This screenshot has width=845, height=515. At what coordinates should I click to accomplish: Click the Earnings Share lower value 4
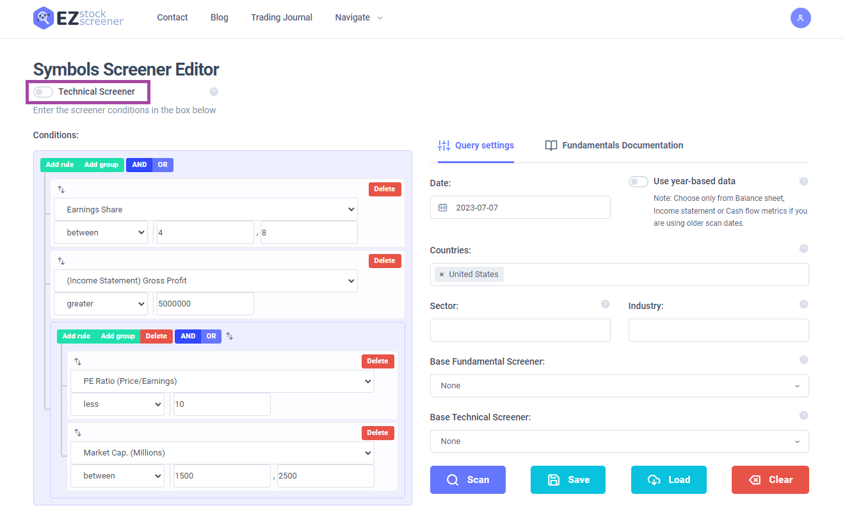205,232
